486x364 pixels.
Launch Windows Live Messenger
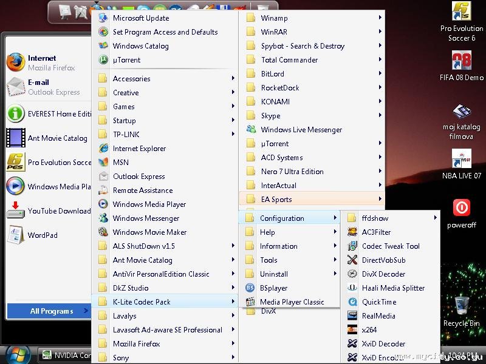point(250,130)
